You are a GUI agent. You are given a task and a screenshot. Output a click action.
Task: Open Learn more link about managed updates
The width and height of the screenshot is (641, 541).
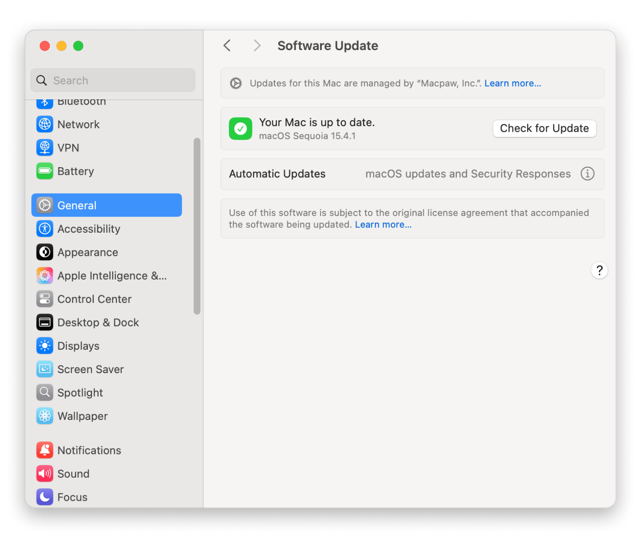(x=512, y=83)
